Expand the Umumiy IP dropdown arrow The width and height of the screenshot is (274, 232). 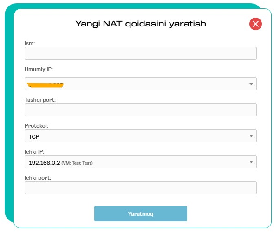click(x=251, y=84)
